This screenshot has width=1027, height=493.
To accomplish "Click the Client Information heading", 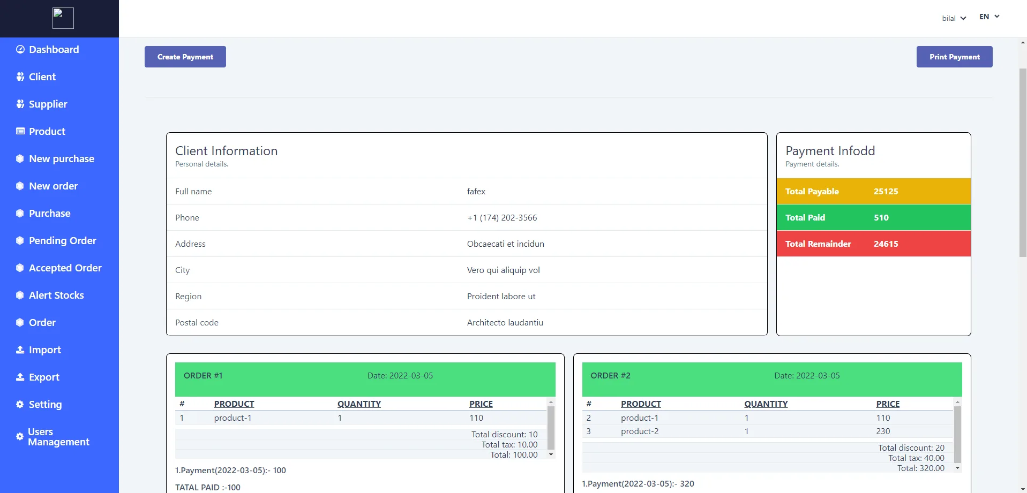I will click(x=227, y=151).
